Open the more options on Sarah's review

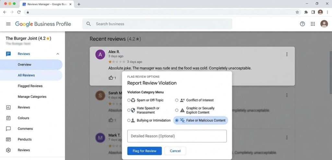tap(287, 95)
